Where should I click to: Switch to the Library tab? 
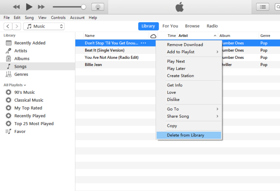148,26
